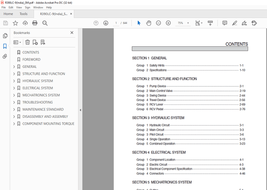
Task: Delete selected bookmark with trash icon
Action: [x=28, y=42]
